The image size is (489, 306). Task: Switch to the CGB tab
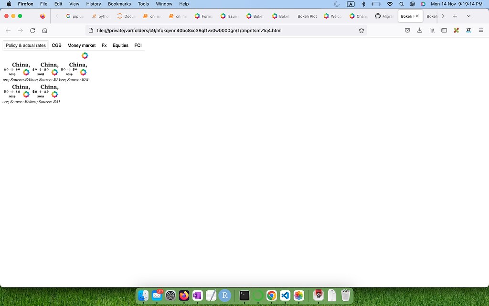pos(56,45)
